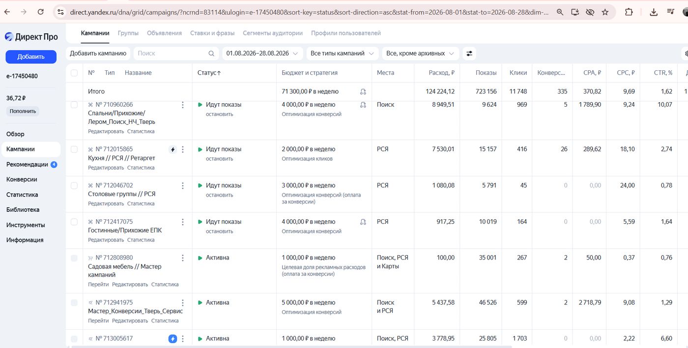This screenshot has height=348, width=688.
Task: Click the browser address bar URL
Action: 309,12
